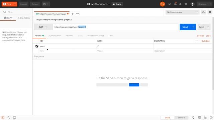The width and height of the screenshot is (214, 120).
Task: Open the wrench settings icon in header
Action: coord(175,4)
